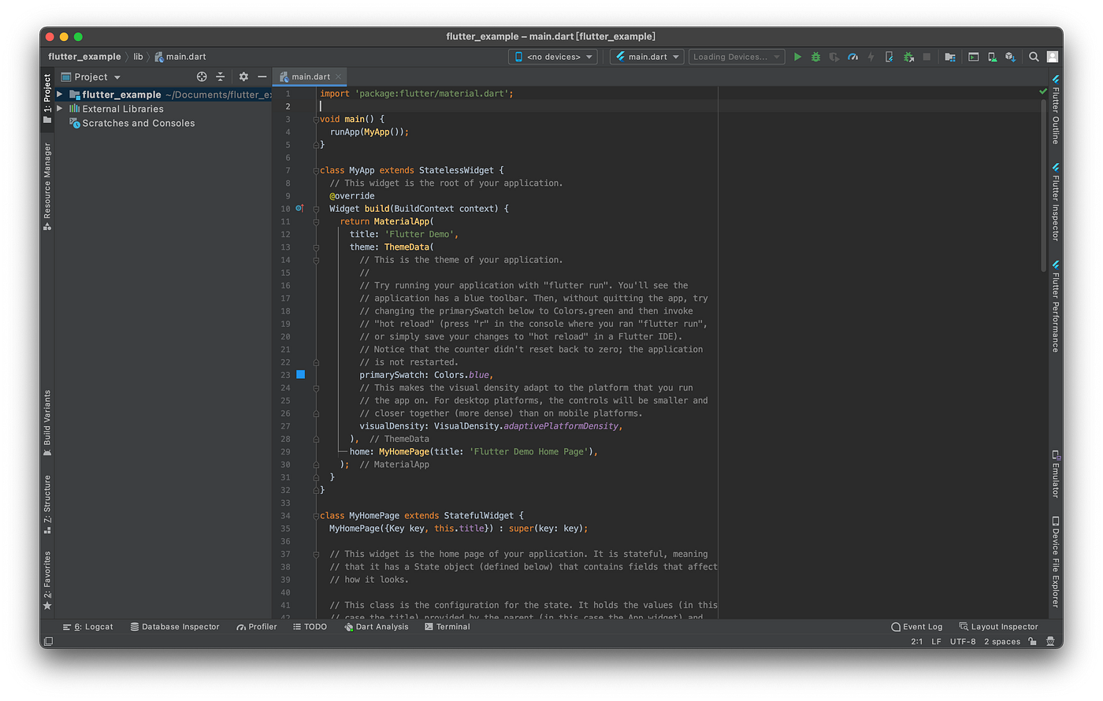Start debugging with the green bug icon
1103x701 pixels.
tap(815, 57)
